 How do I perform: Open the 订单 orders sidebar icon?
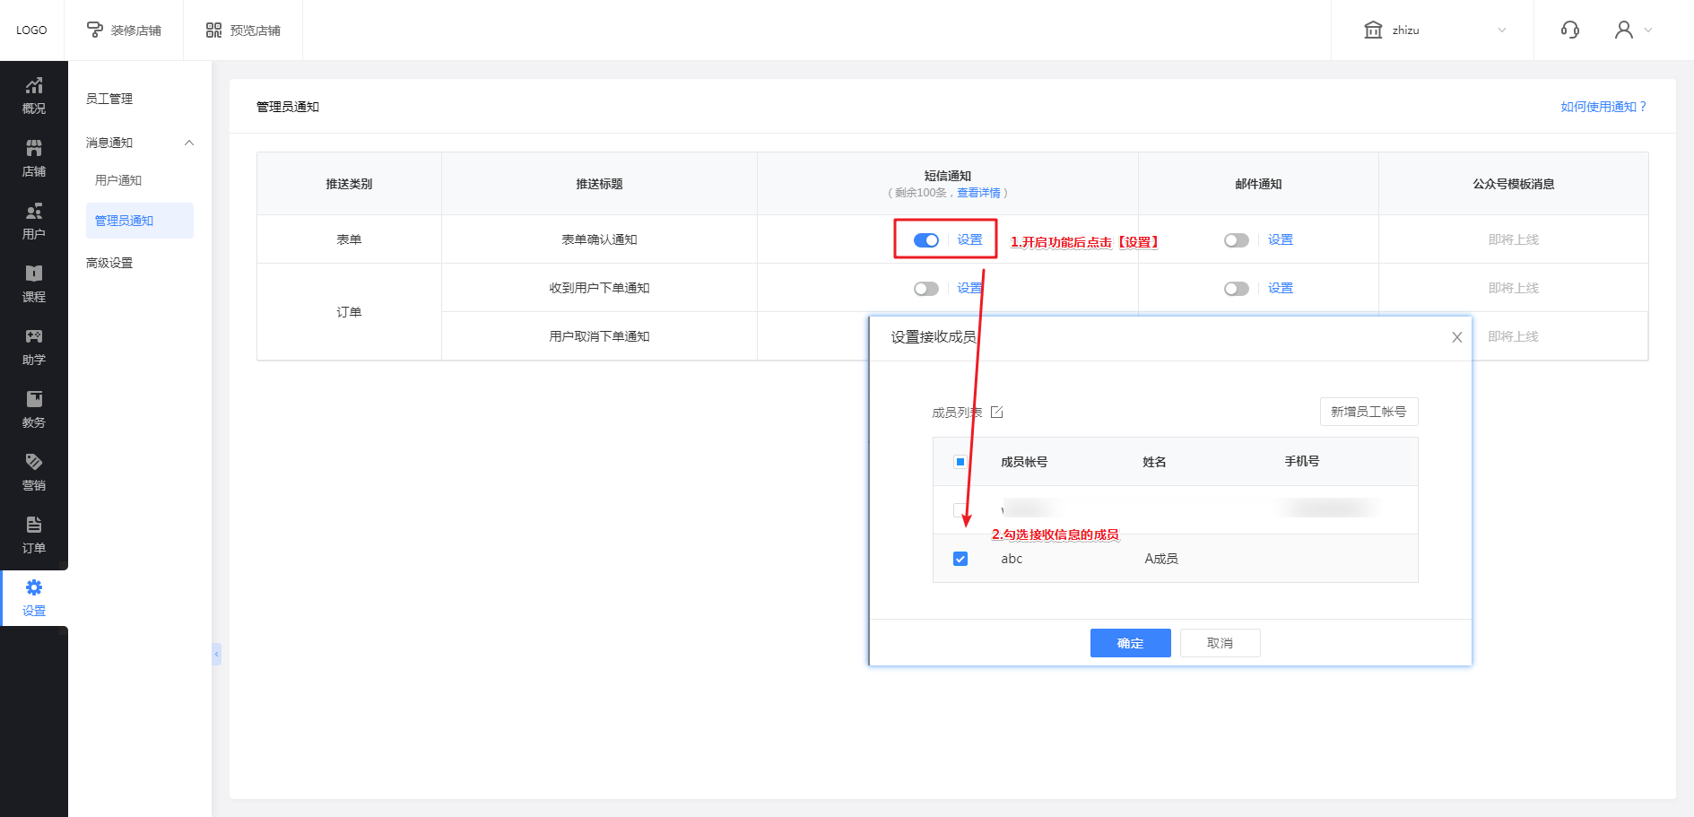(x=33, y=535)
